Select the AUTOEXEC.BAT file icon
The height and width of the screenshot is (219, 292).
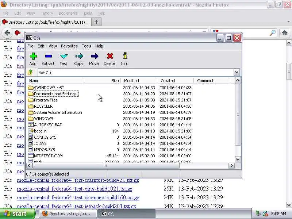(31, 125)
